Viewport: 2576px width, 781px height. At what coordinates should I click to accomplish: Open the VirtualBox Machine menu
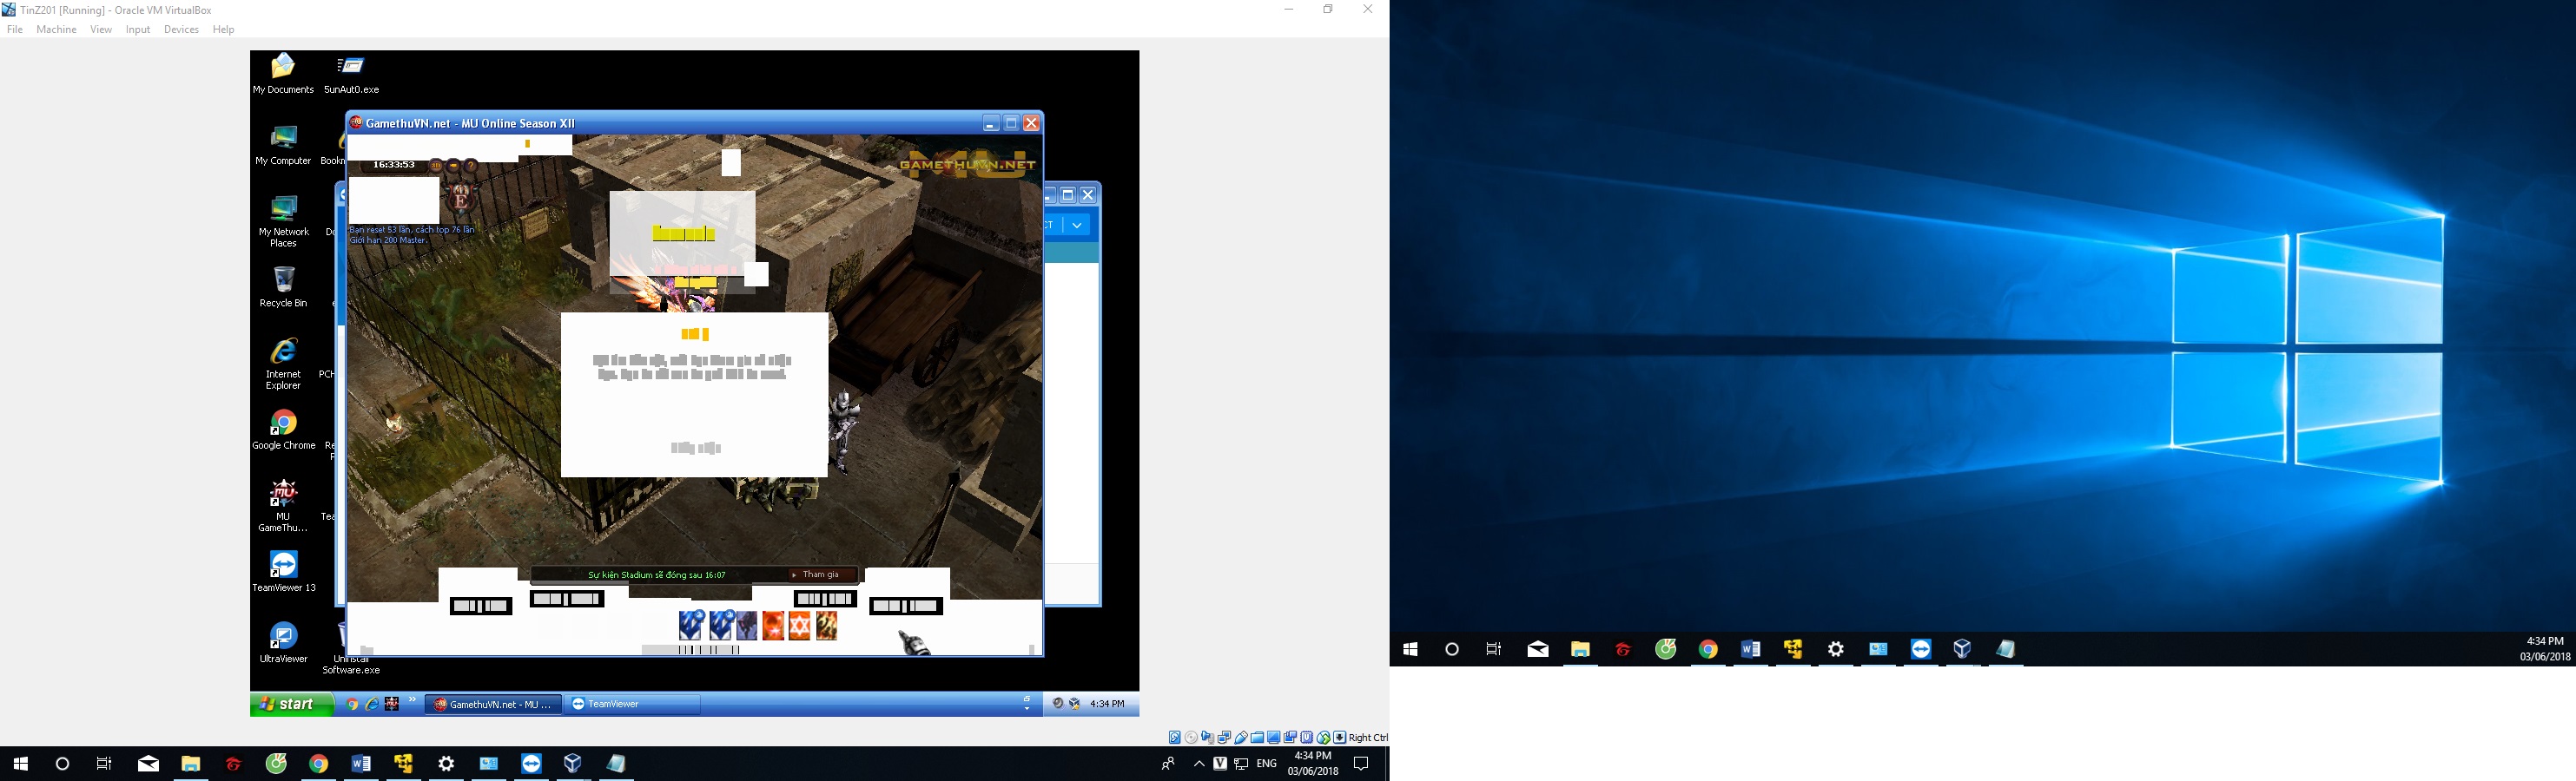tap(56, 30)
